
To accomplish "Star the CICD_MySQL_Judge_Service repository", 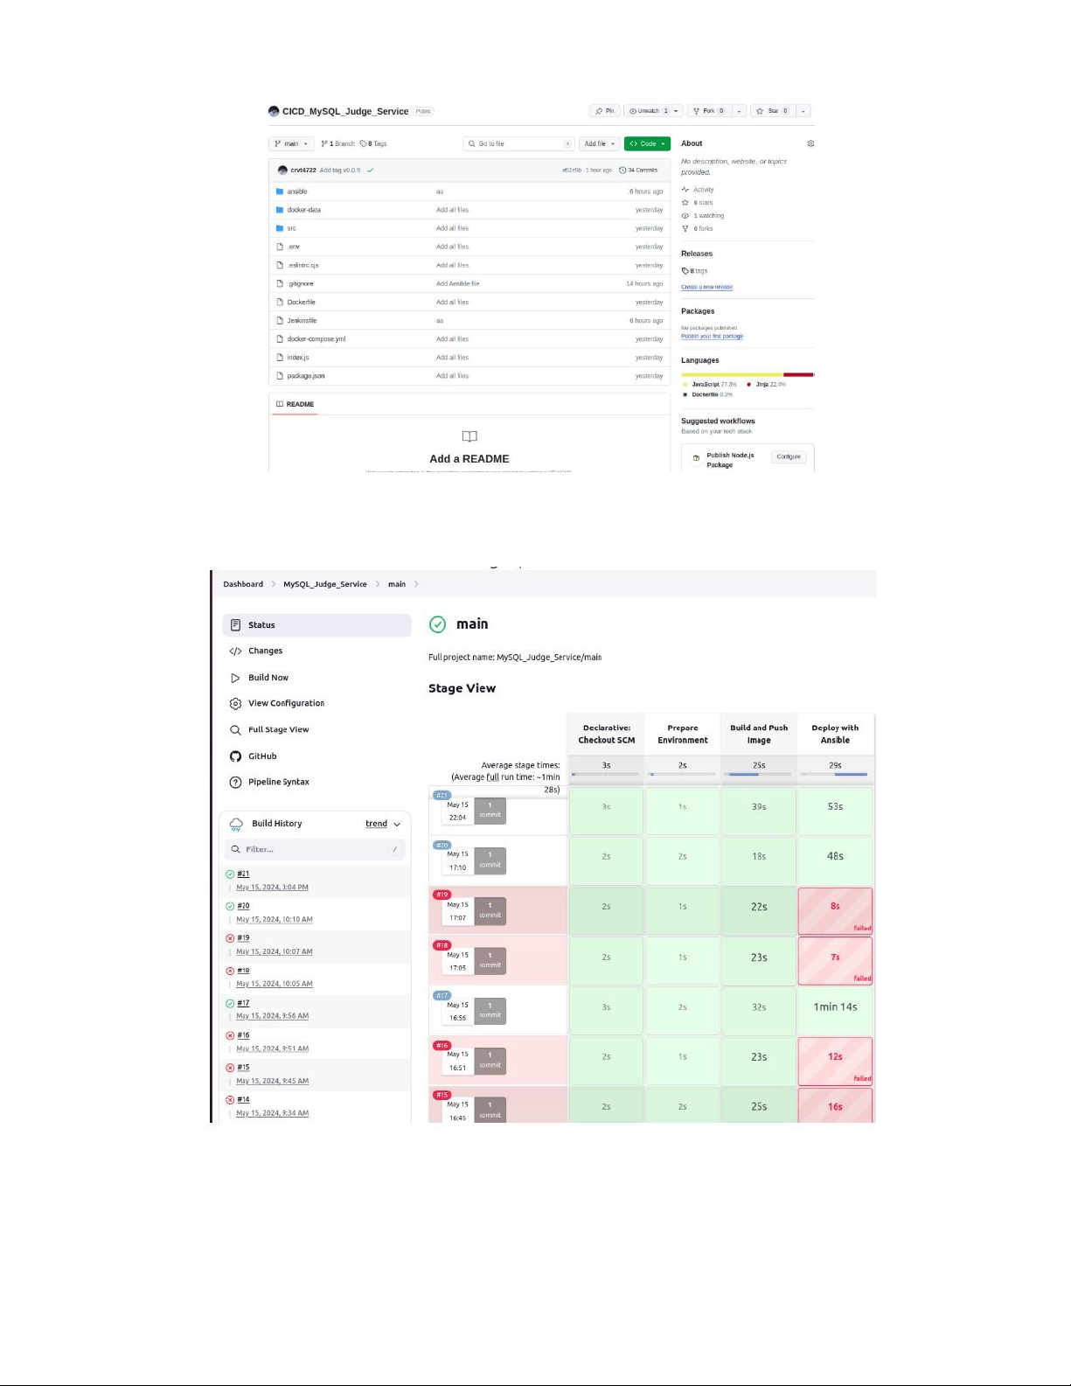I will point(772,111).
